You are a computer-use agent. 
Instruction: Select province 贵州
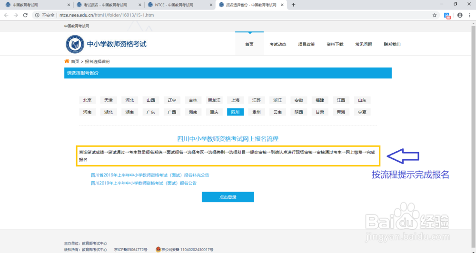[257, 112]
